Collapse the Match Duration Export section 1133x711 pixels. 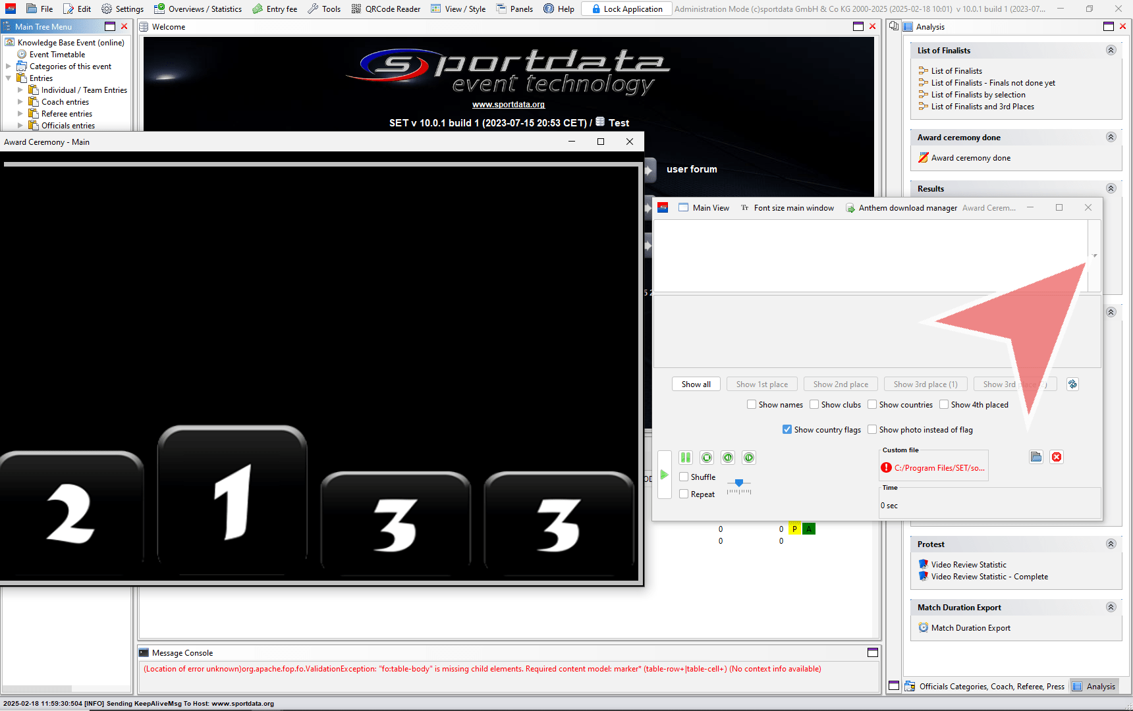pos(1111,608)
